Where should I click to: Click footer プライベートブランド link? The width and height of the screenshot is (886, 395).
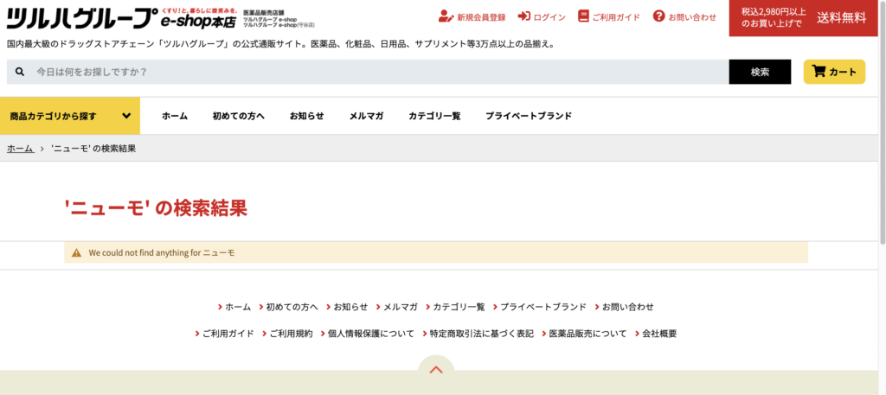[x=543, y=307]
